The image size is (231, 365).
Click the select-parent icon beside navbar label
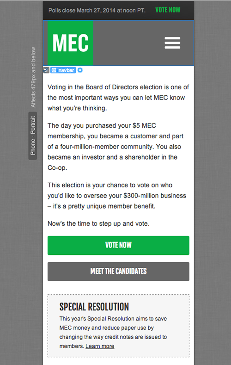46,70
